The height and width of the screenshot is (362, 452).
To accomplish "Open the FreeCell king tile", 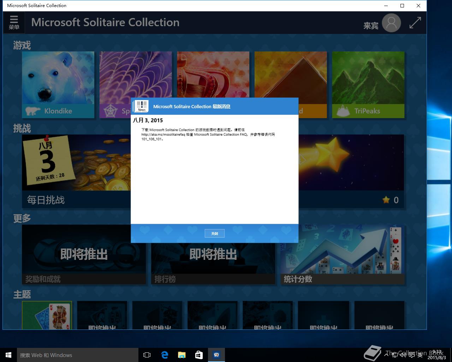I will pyautogui.click(x=213, y=75).
